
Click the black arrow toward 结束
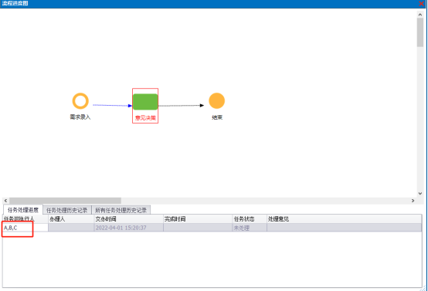182,106
